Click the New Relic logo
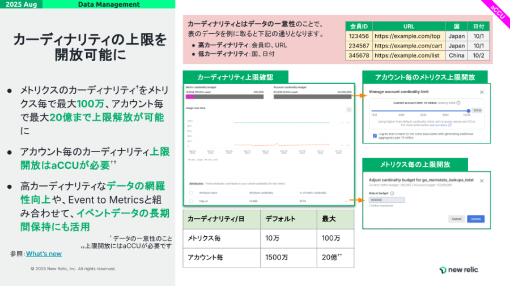The image size is (510, 286). [x=458, y=270]
